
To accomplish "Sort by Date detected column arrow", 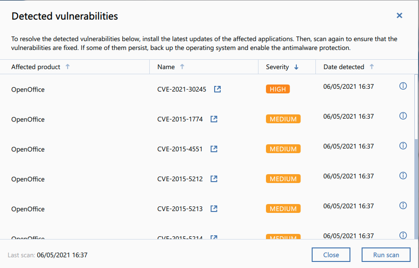I will [372, 67].
